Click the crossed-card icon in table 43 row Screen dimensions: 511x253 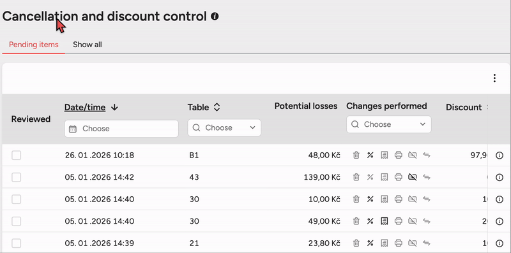(412, 177)
